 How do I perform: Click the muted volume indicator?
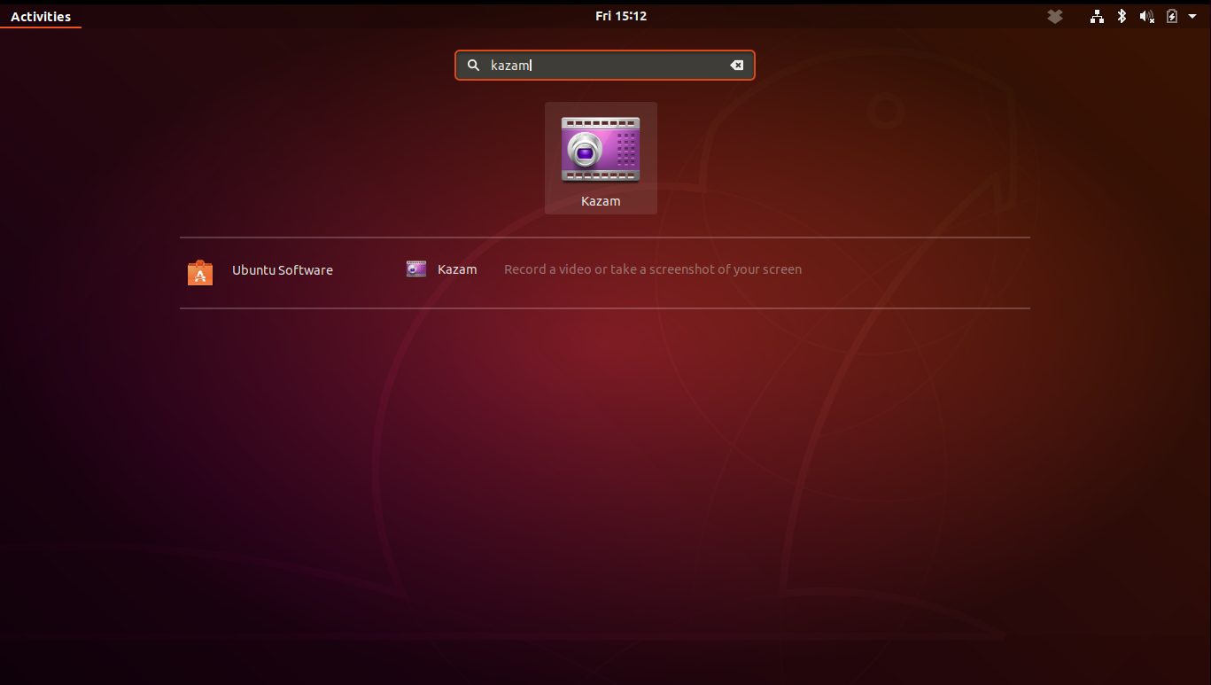(1146, 16)
